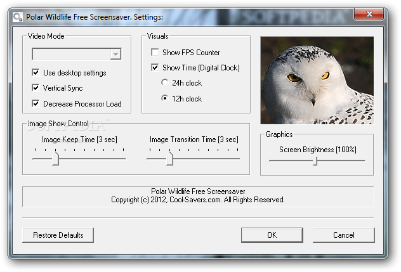Enable the Show FPS Counter checkbox
This screenshot has height=272, width=401.
(x=155, y=52)
